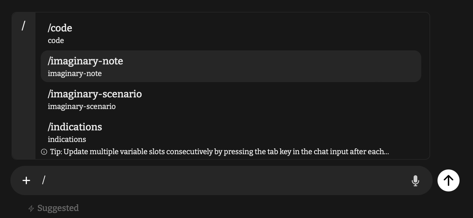
Task: Click the slash symbol in the popup gutter
Action: pyautogui.click(x=23, y=26)
